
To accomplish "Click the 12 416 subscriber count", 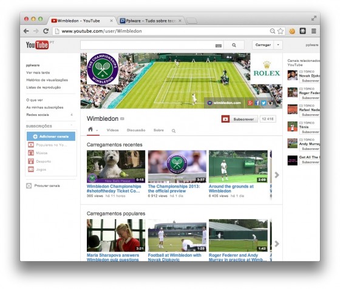I will pyautogui.click(x=268, y=119).
